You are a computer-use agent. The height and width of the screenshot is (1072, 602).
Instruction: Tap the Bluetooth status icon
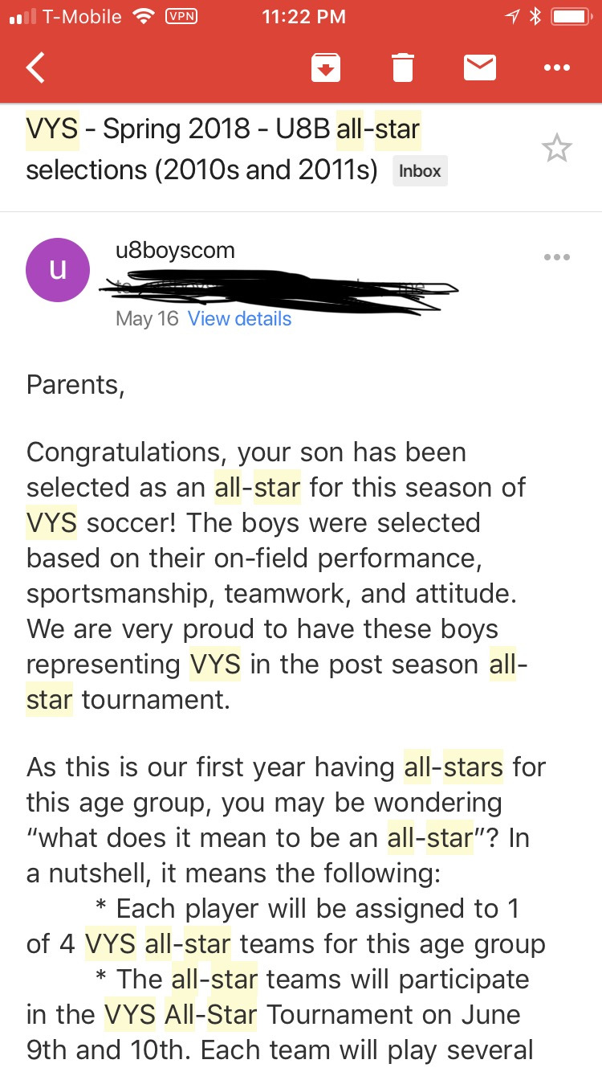click(535, 17)
